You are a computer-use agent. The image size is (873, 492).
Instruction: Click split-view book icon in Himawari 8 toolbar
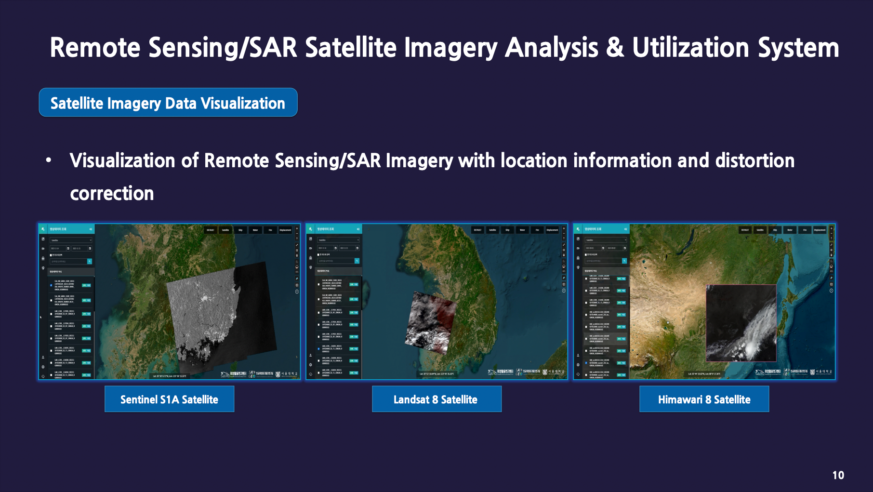[x=832, y=284]
